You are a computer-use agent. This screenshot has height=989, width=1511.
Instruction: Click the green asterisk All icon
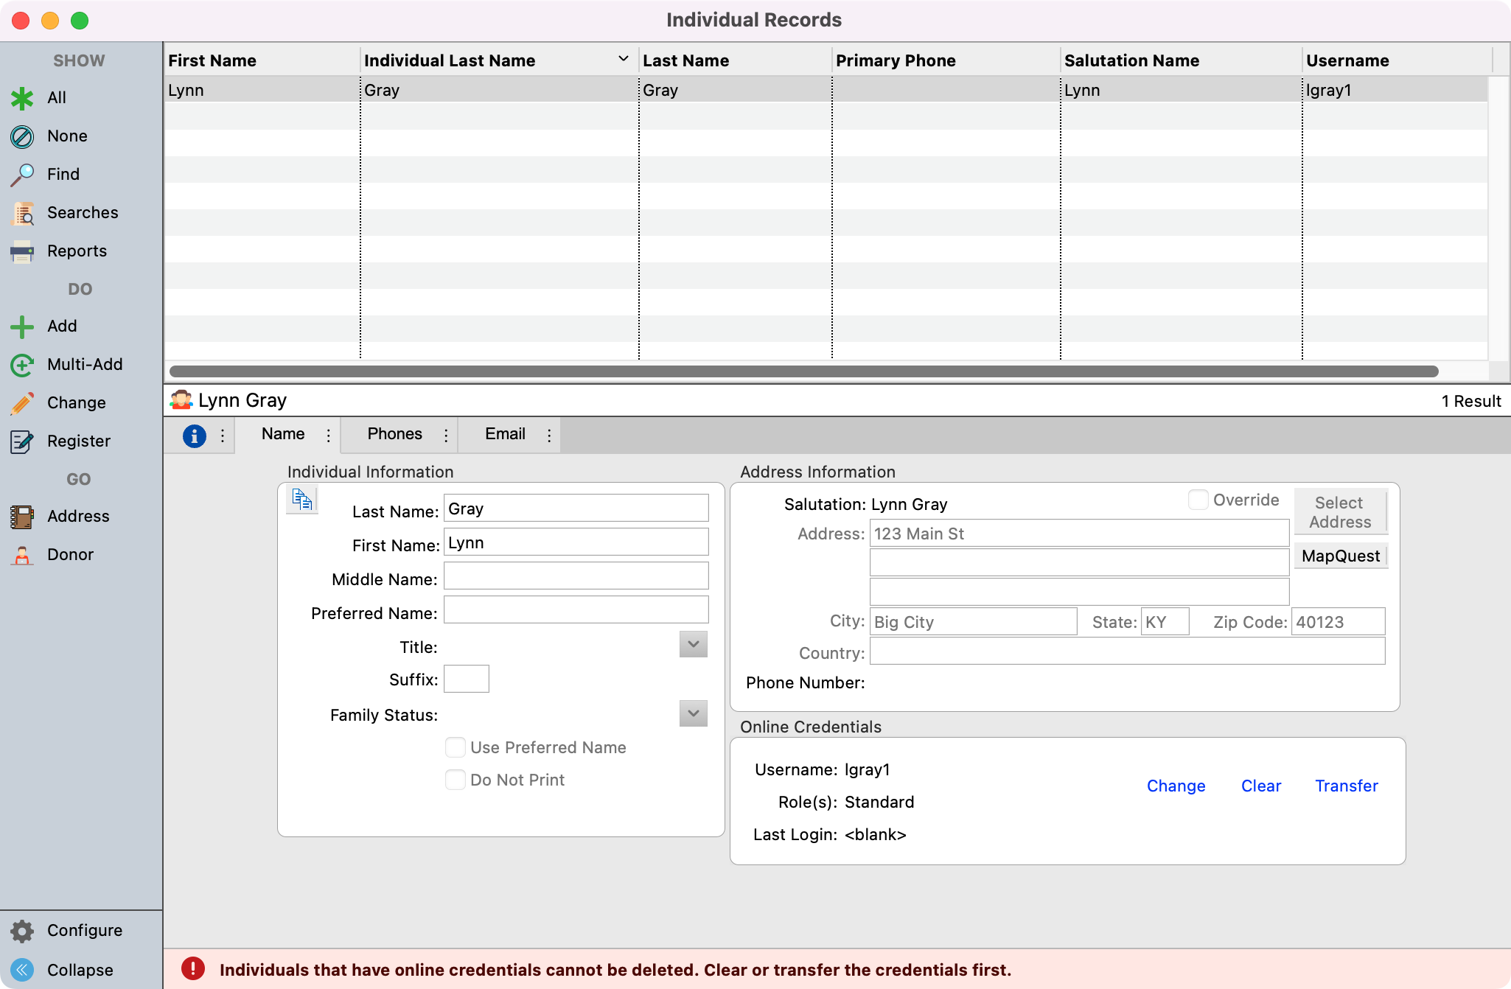click(x=22, y=98)
